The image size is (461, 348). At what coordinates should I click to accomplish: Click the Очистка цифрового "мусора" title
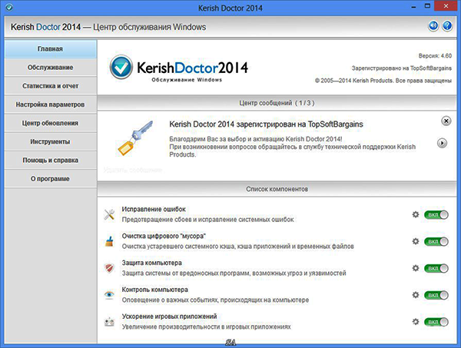164,236
